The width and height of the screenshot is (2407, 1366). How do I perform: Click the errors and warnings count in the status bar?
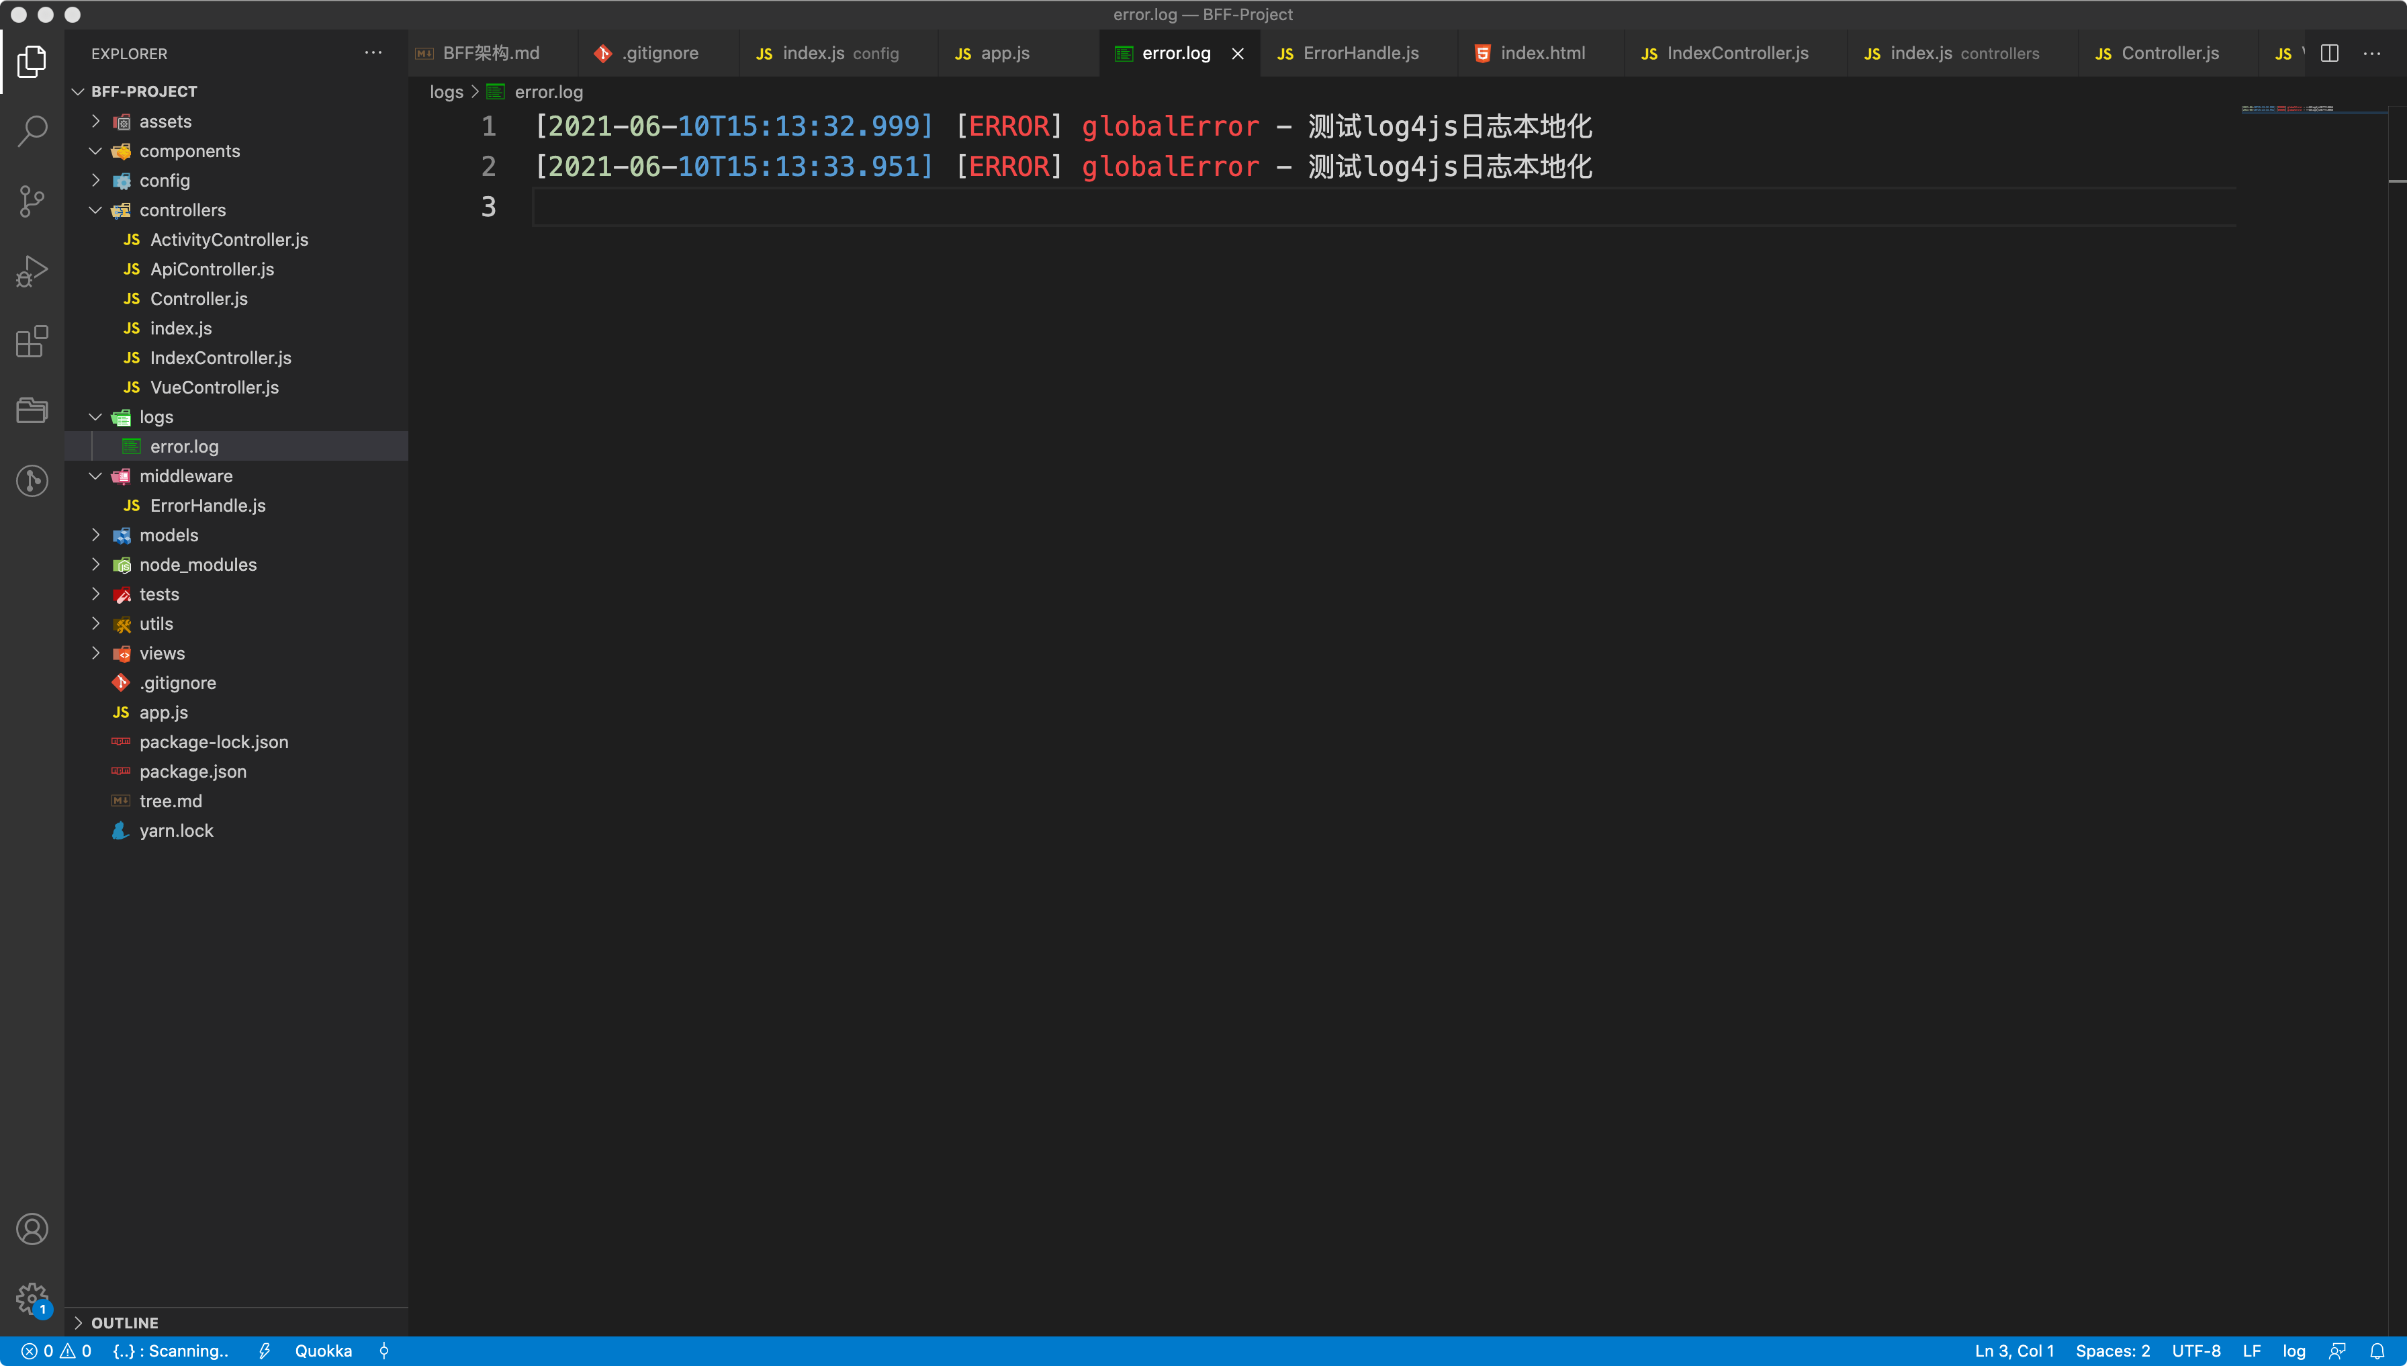coord(56,1351)
